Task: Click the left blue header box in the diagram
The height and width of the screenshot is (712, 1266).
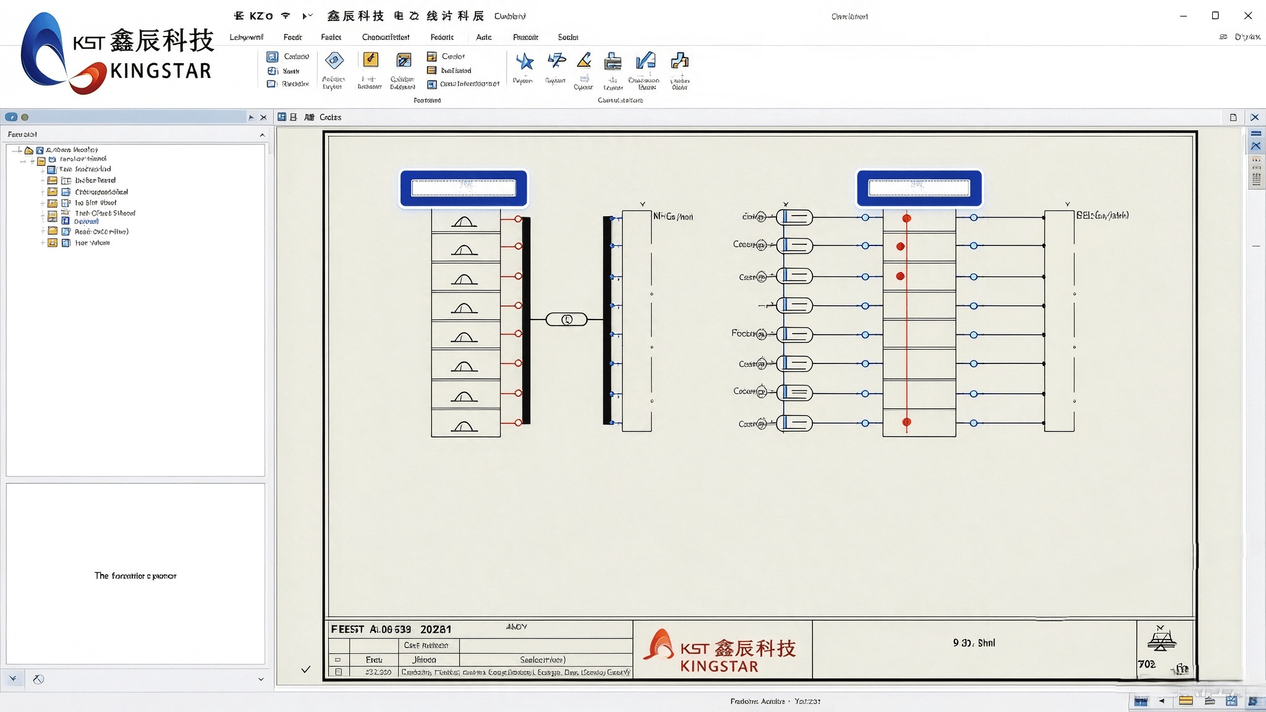Action: click(464, 188)
